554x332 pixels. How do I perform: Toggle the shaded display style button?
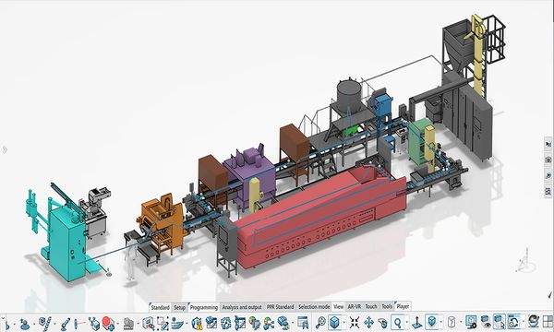[431, 322]
